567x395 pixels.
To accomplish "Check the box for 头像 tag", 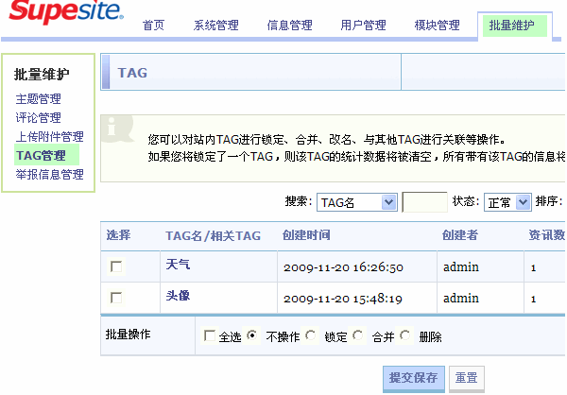I will pos(116,298).
